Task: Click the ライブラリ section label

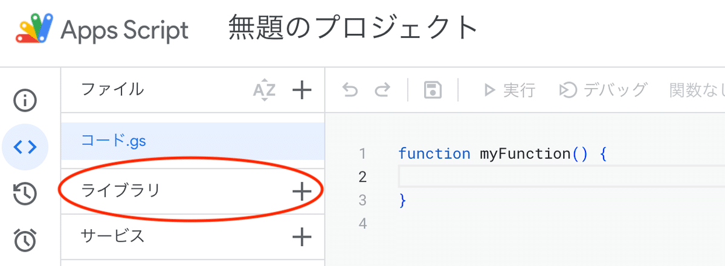Action: 120,191
